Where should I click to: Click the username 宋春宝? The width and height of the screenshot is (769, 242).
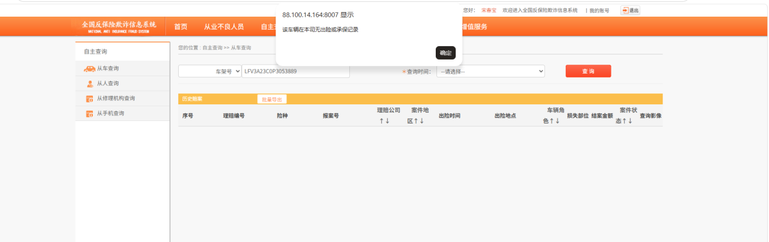click(x=489, y=11)
